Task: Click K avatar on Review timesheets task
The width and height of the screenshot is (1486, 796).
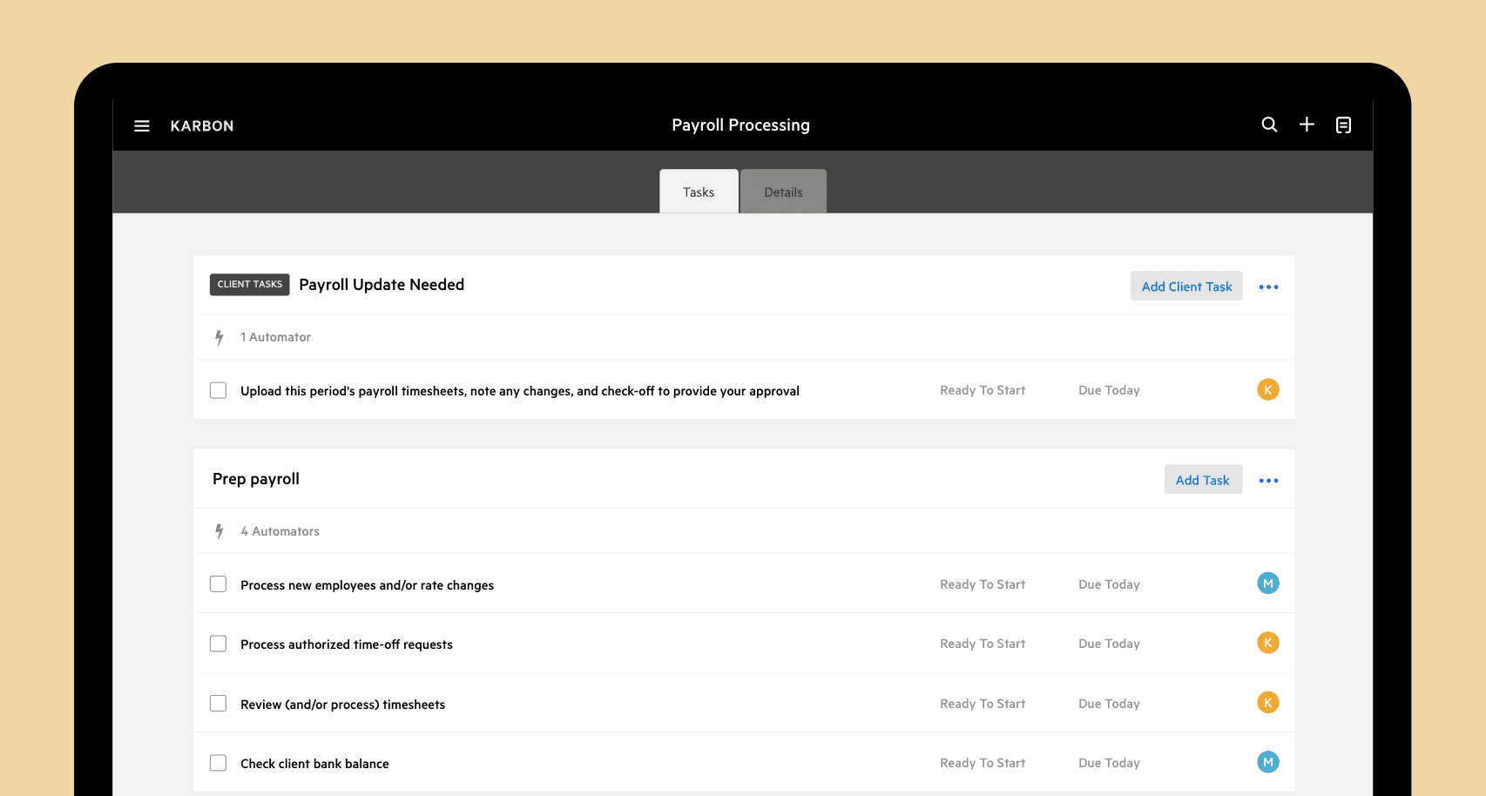Action: (x=1268, y=702)
